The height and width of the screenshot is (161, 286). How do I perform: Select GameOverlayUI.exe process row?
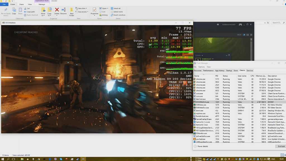(239, 119)
